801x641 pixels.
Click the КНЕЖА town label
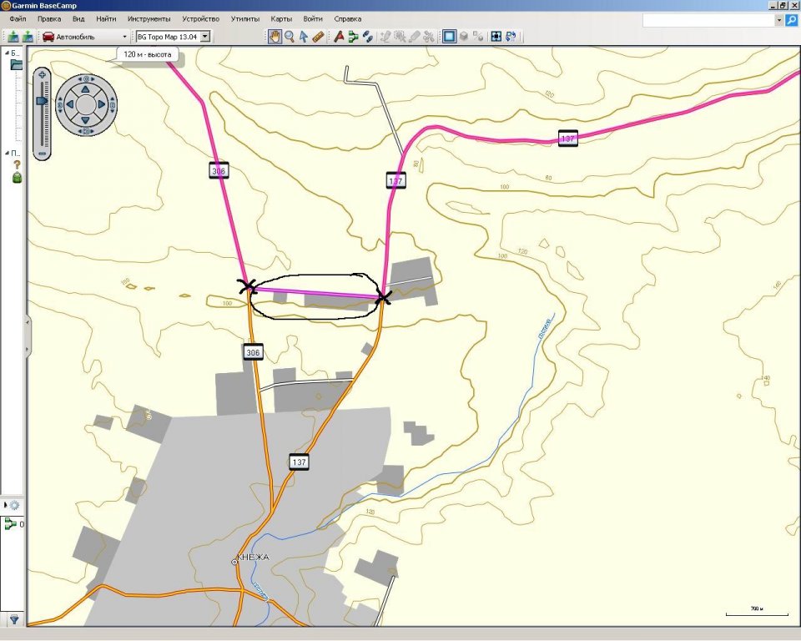pyautogui.click(x=254, y=558)
